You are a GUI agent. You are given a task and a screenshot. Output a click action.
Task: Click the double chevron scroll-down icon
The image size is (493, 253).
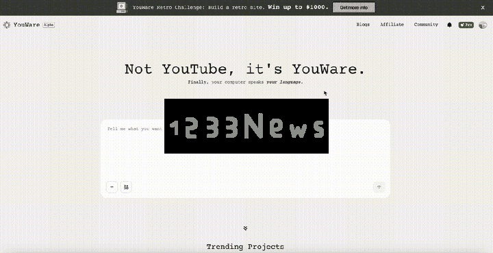tap(246, 228)
